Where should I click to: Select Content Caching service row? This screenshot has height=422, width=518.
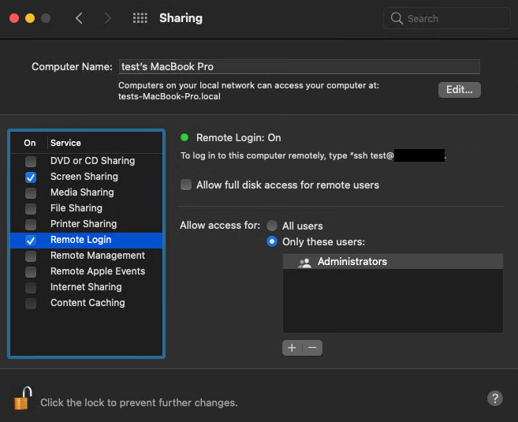pos(86,303)
